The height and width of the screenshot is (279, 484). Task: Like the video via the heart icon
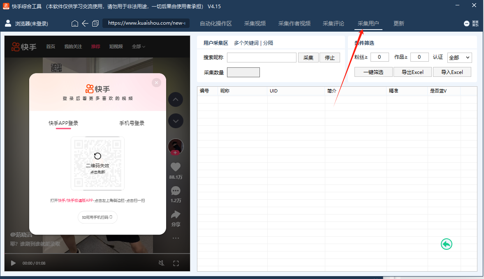pos(176,167)
